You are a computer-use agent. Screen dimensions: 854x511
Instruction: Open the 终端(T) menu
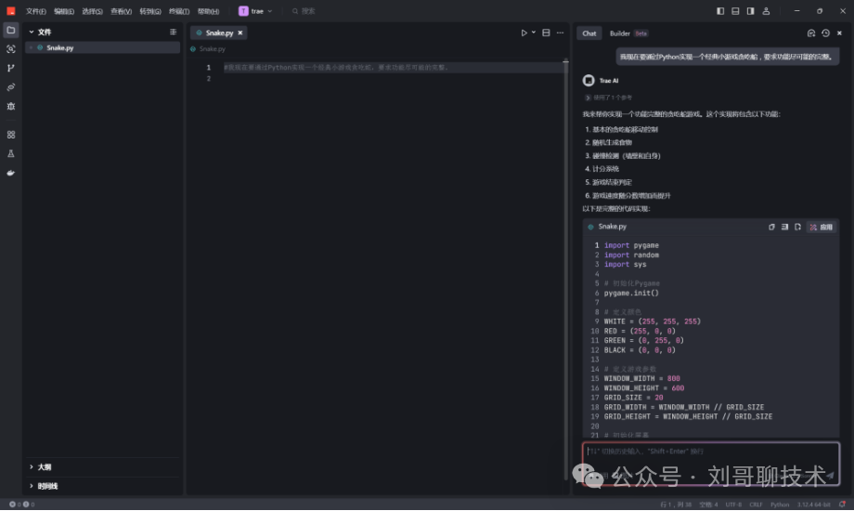click(x=178, y=11)
